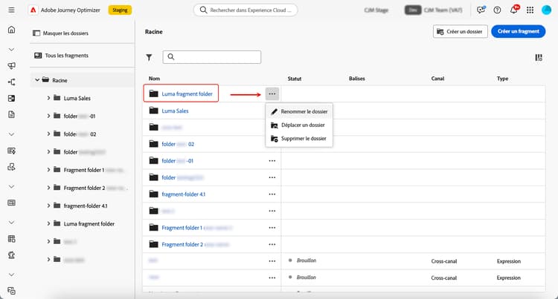Open more actions for Luma fragment folder

pos(272,94)
